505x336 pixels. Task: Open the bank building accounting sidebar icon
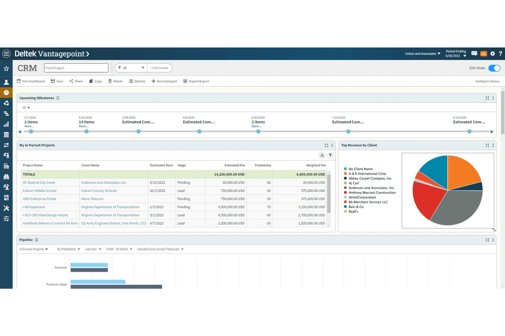6,135
